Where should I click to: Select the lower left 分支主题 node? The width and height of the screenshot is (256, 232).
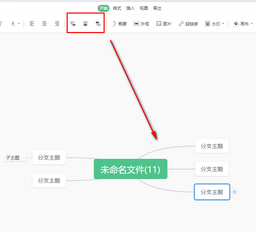(49, 180)
